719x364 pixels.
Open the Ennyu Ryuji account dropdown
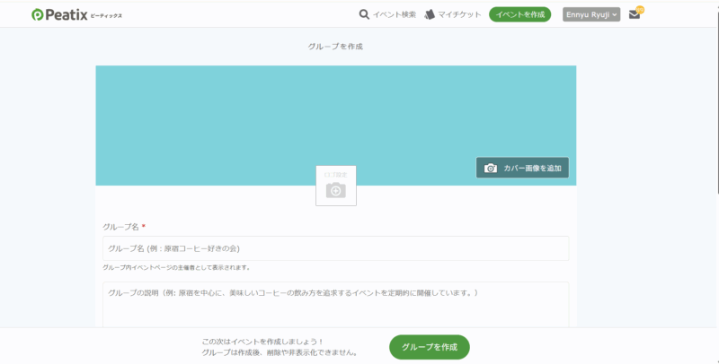click(x=590, y=14)
